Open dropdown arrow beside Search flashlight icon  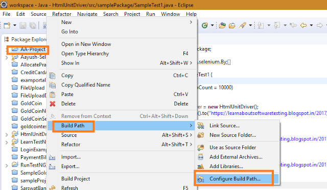click(250, 26)
